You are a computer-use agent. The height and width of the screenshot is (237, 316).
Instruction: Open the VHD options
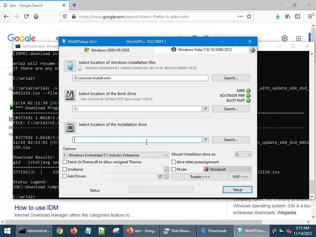(x=240, y=177)
